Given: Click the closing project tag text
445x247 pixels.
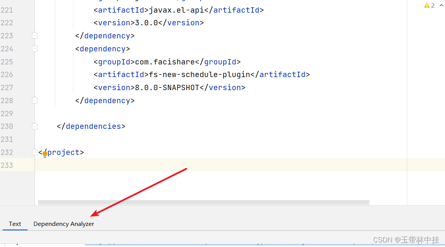Looking at the screenshot, I should click(x=61, y=152).
